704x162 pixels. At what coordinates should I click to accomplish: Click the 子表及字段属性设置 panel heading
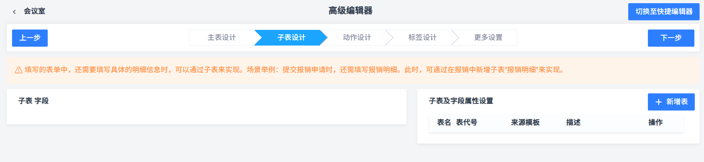click(461, 101)
